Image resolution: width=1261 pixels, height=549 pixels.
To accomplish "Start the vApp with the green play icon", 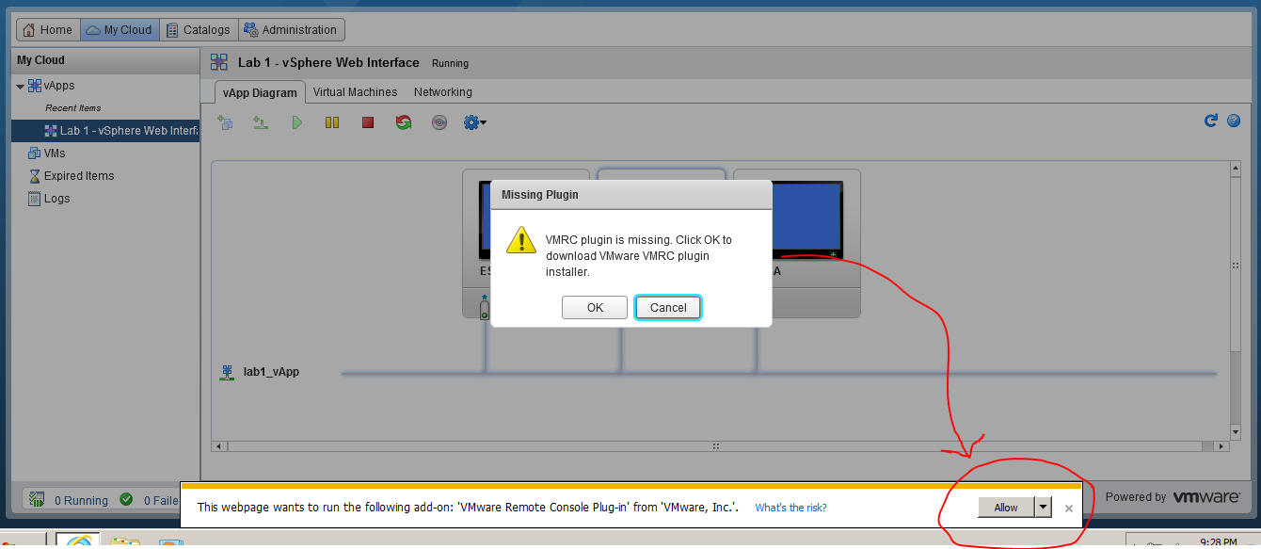I will (296, 122).
